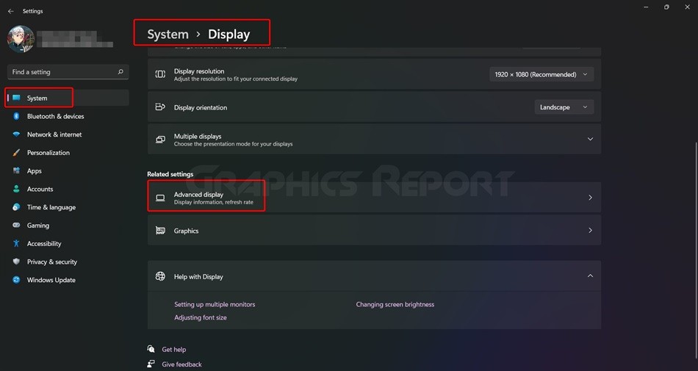Image resolution: width=698 pixels, height=371 pixels.
Task: Click the Bluetooth icon in sidebar
Action: pyautogui.click(x=16, y=116)
